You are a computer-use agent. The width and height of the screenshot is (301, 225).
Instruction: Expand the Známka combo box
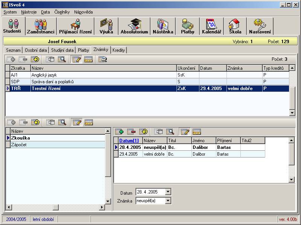tap(168, 201)
